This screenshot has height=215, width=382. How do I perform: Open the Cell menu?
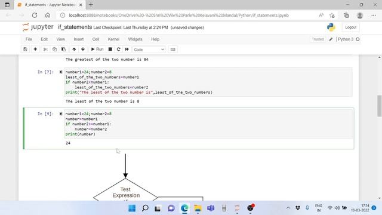95,39
